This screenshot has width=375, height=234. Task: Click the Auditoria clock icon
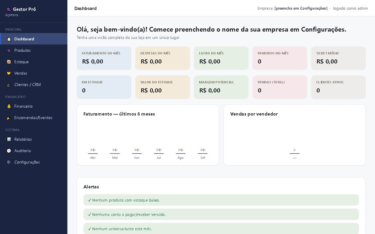point(9,151)
